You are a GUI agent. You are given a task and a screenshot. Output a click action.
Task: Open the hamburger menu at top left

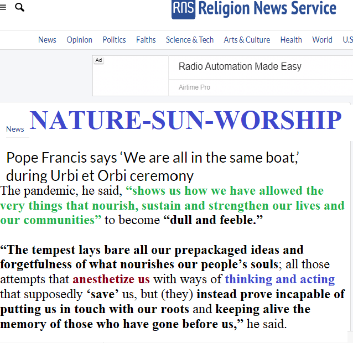point(3,8)
